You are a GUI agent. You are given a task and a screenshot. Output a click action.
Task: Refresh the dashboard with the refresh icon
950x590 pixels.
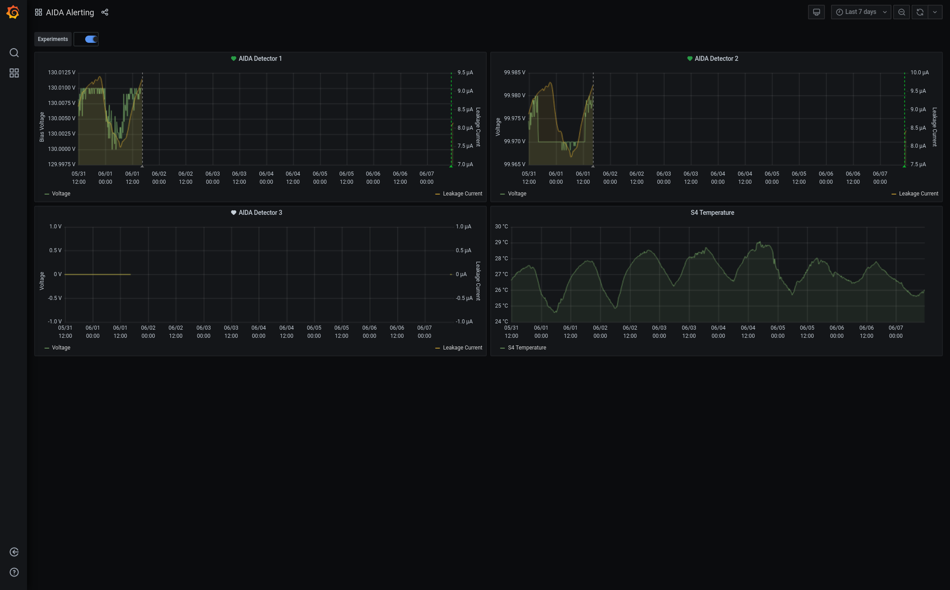pyautogui.click(x=920, y=12)
